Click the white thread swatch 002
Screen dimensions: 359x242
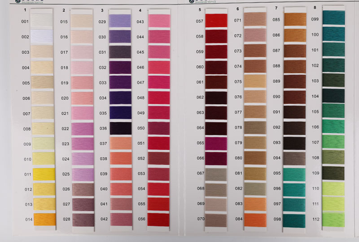click(x=41, y=37)
